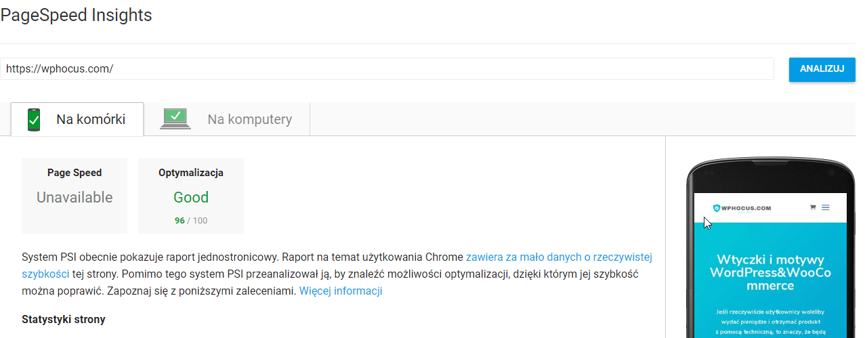Image resolution: width=865 pixels, height=338 pixels.
Task: Click the Statystyki strony heading
Action: [x=64, y=319]
